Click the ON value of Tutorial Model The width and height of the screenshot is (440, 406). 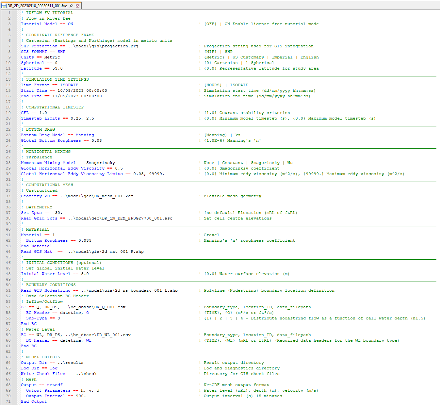71,24
